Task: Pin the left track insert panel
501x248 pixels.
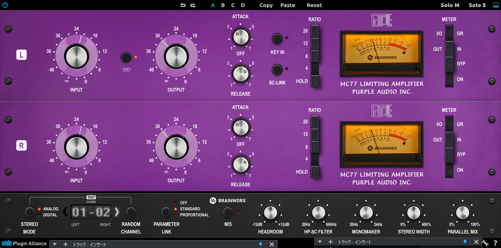Action: click(x=261, y=244)
